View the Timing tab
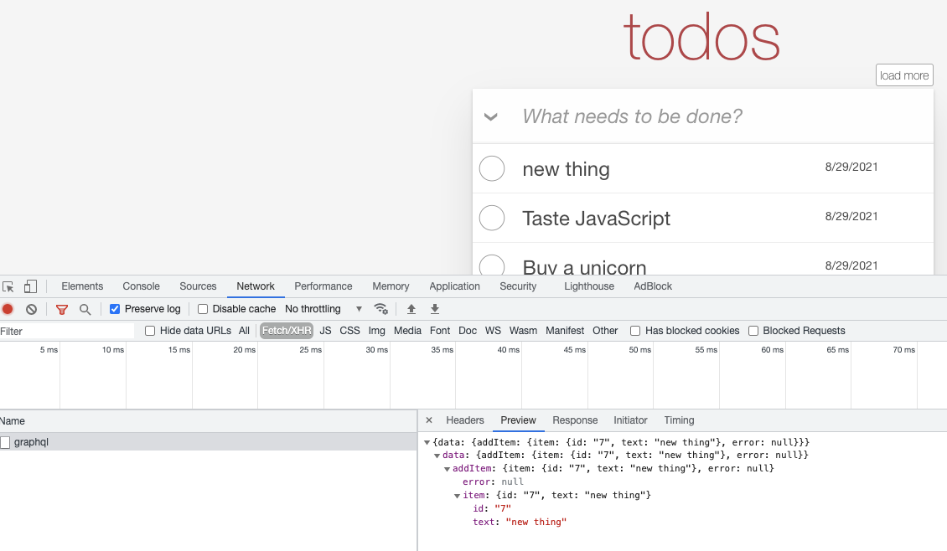This screenshot has height=551, width=947. (680, 420)
